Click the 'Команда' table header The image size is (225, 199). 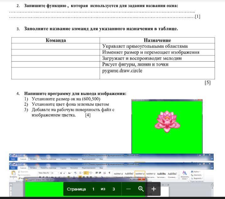click(56, 40)
